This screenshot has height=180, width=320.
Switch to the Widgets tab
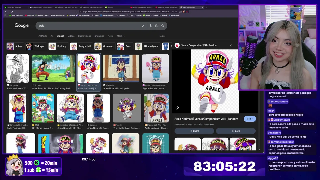(x=41, y=7)
